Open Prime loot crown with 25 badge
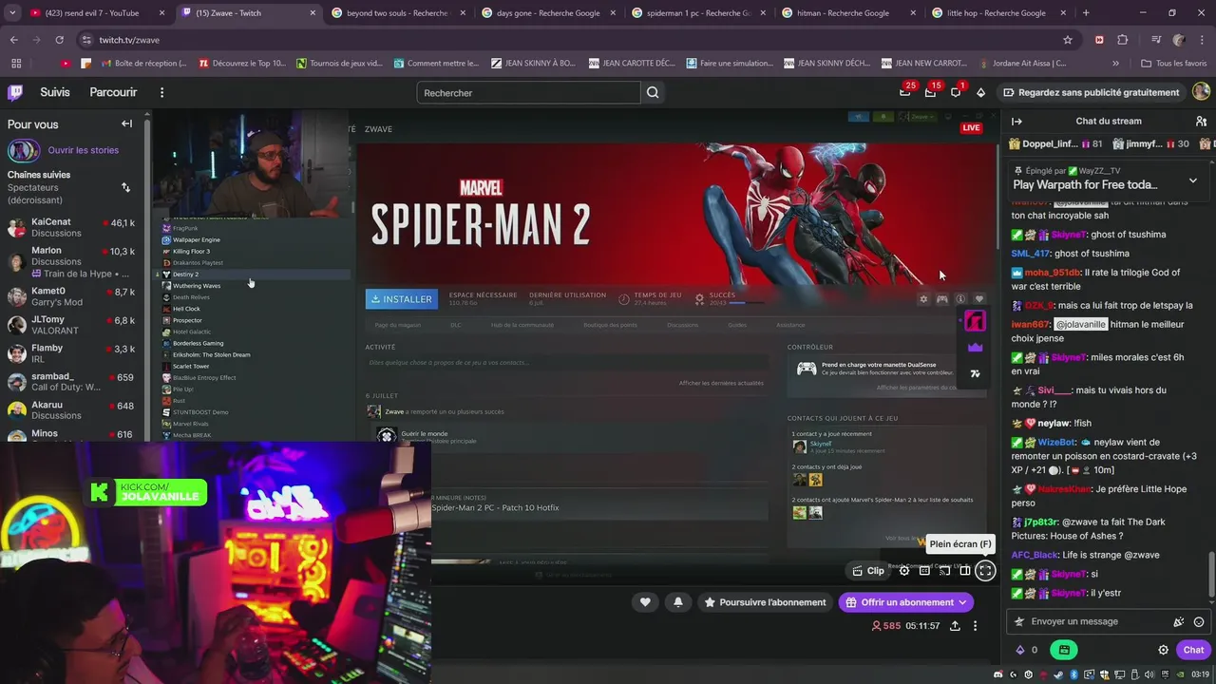Viewport: 1216px width, 684px height. (905, 92)
